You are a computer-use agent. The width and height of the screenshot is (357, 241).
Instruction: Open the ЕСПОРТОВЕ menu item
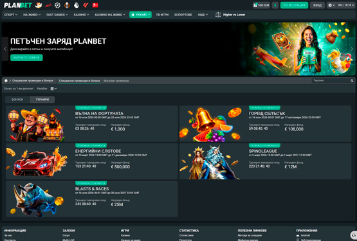(x=183, y=15)
